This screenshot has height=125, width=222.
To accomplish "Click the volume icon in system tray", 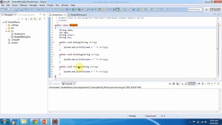I will (x=206, y=122).
